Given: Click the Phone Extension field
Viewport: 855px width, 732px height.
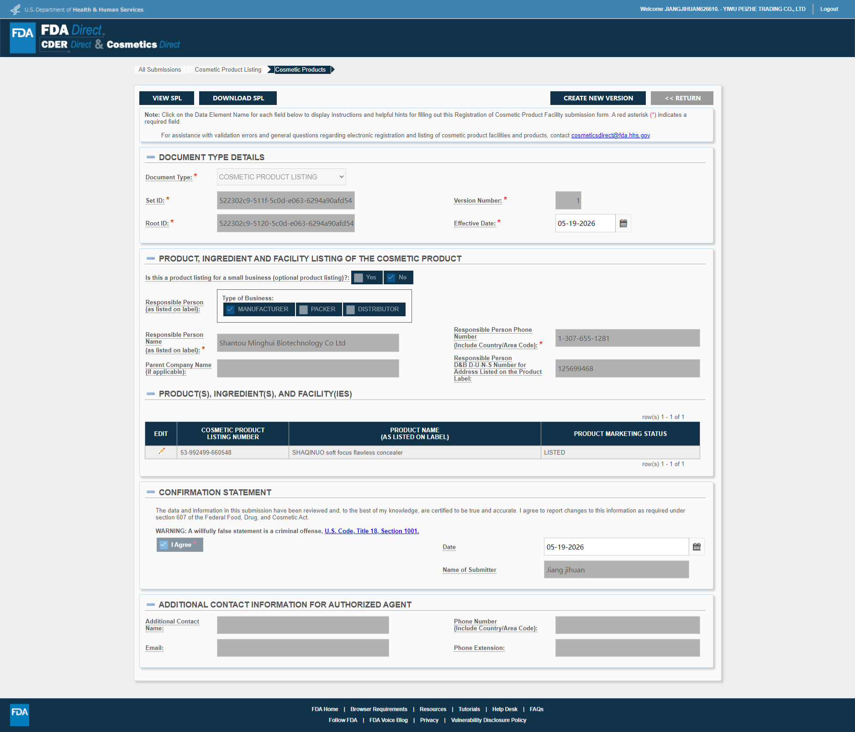Looking at the screenshot, I should pos(628,648).
